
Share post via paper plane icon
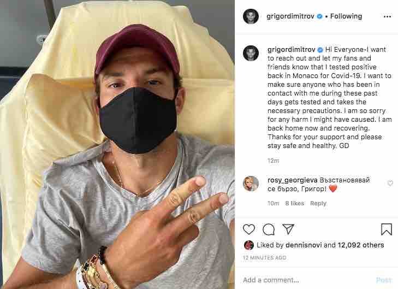click(288, 229)
